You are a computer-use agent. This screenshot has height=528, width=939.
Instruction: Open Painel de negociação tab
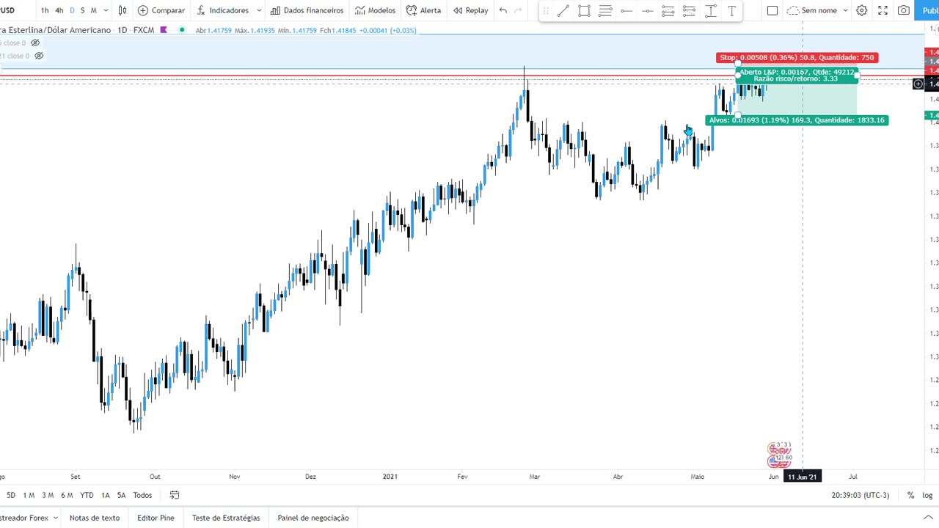pos(313,518)
